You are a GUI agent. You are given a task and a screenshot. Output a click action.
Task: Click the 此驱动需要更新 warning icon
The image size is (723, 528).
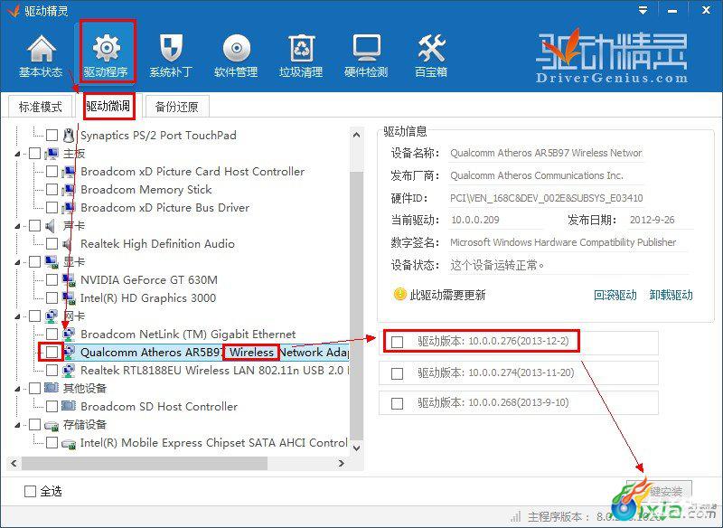tap(399, 294)
